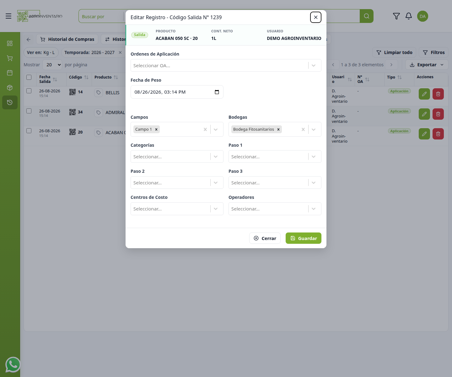Edit the ADMIRAL row with pencil icon

click(424, 114)
